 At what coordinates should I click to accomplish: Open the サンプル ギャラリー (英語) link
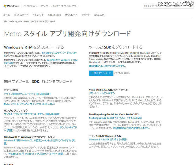[68, 127]
